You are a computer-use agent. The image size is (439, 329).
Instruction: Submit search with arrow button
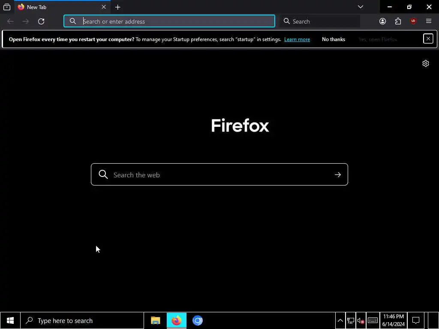tap(338, 175)
